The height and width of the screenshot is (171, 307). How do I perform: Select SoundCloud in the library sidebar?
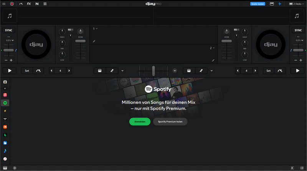tap(5, 127)
